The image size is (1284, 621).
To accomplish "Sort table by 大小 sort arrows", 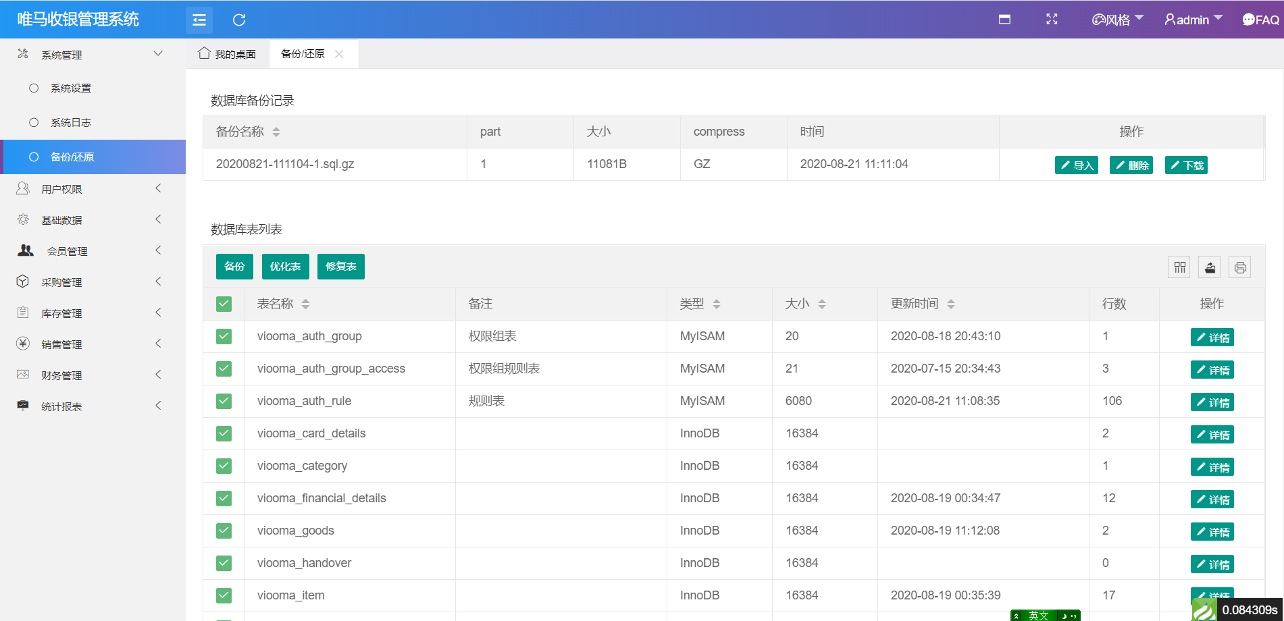I will tap(822, 304).
